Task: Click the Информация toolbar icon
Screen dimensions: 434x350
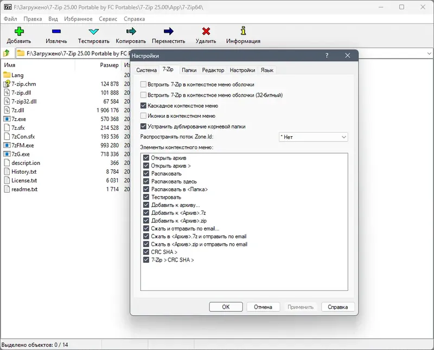Action: click(x=243, y=31)
